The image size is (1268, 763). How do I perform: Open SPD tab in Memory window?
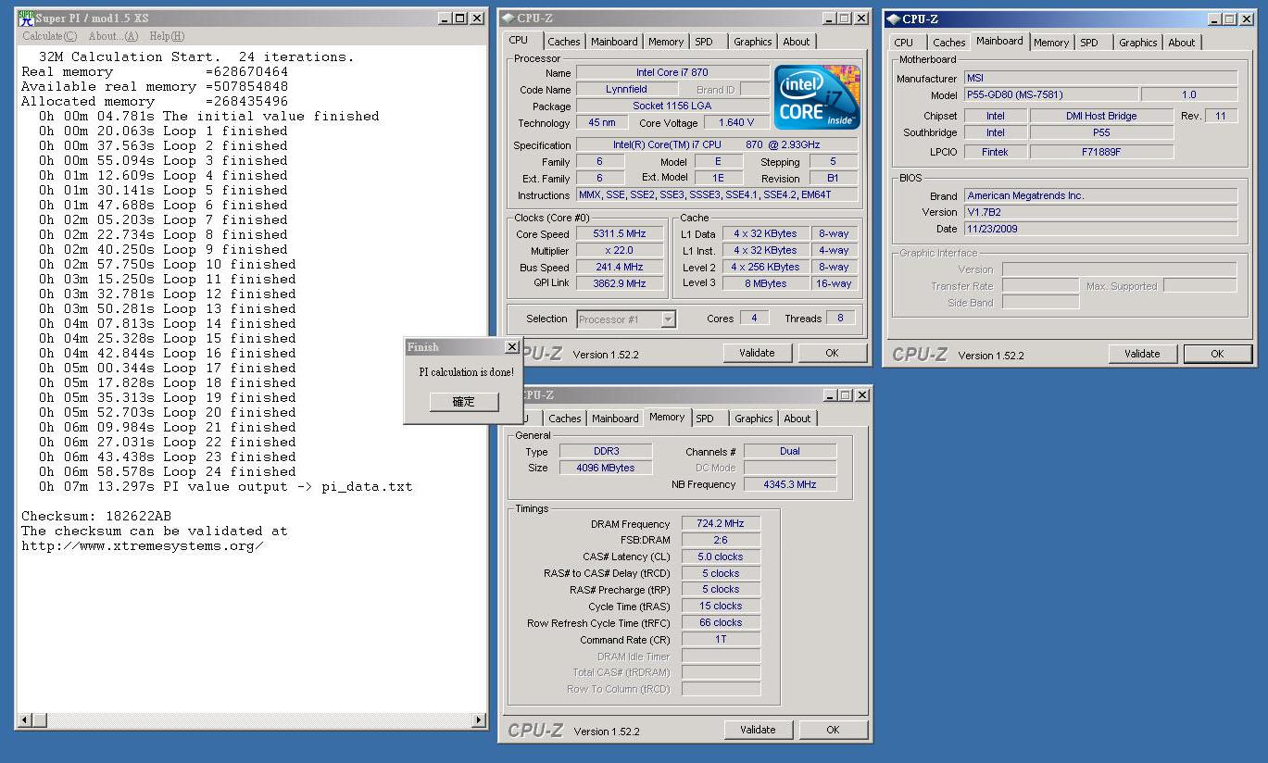[705, 419]
